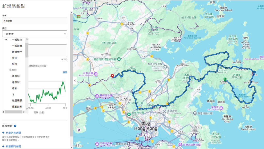Click the Chi Lin Nunnery (志蓮淨苑) icon

164,111
